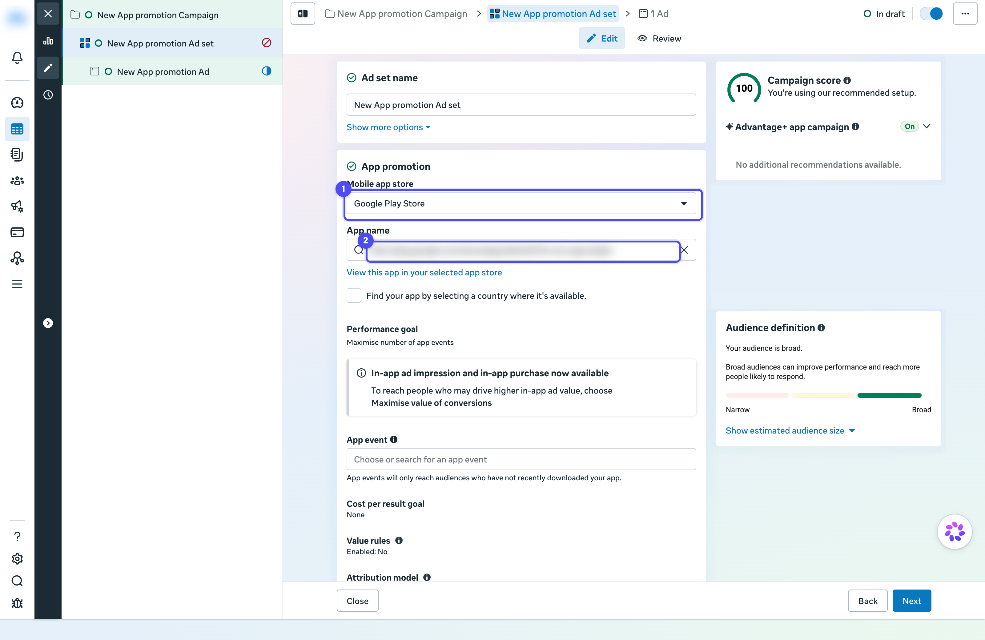The width and height of the screenshot is (985, 640).
Task: Expand Show more options
Action: [388, 127]
